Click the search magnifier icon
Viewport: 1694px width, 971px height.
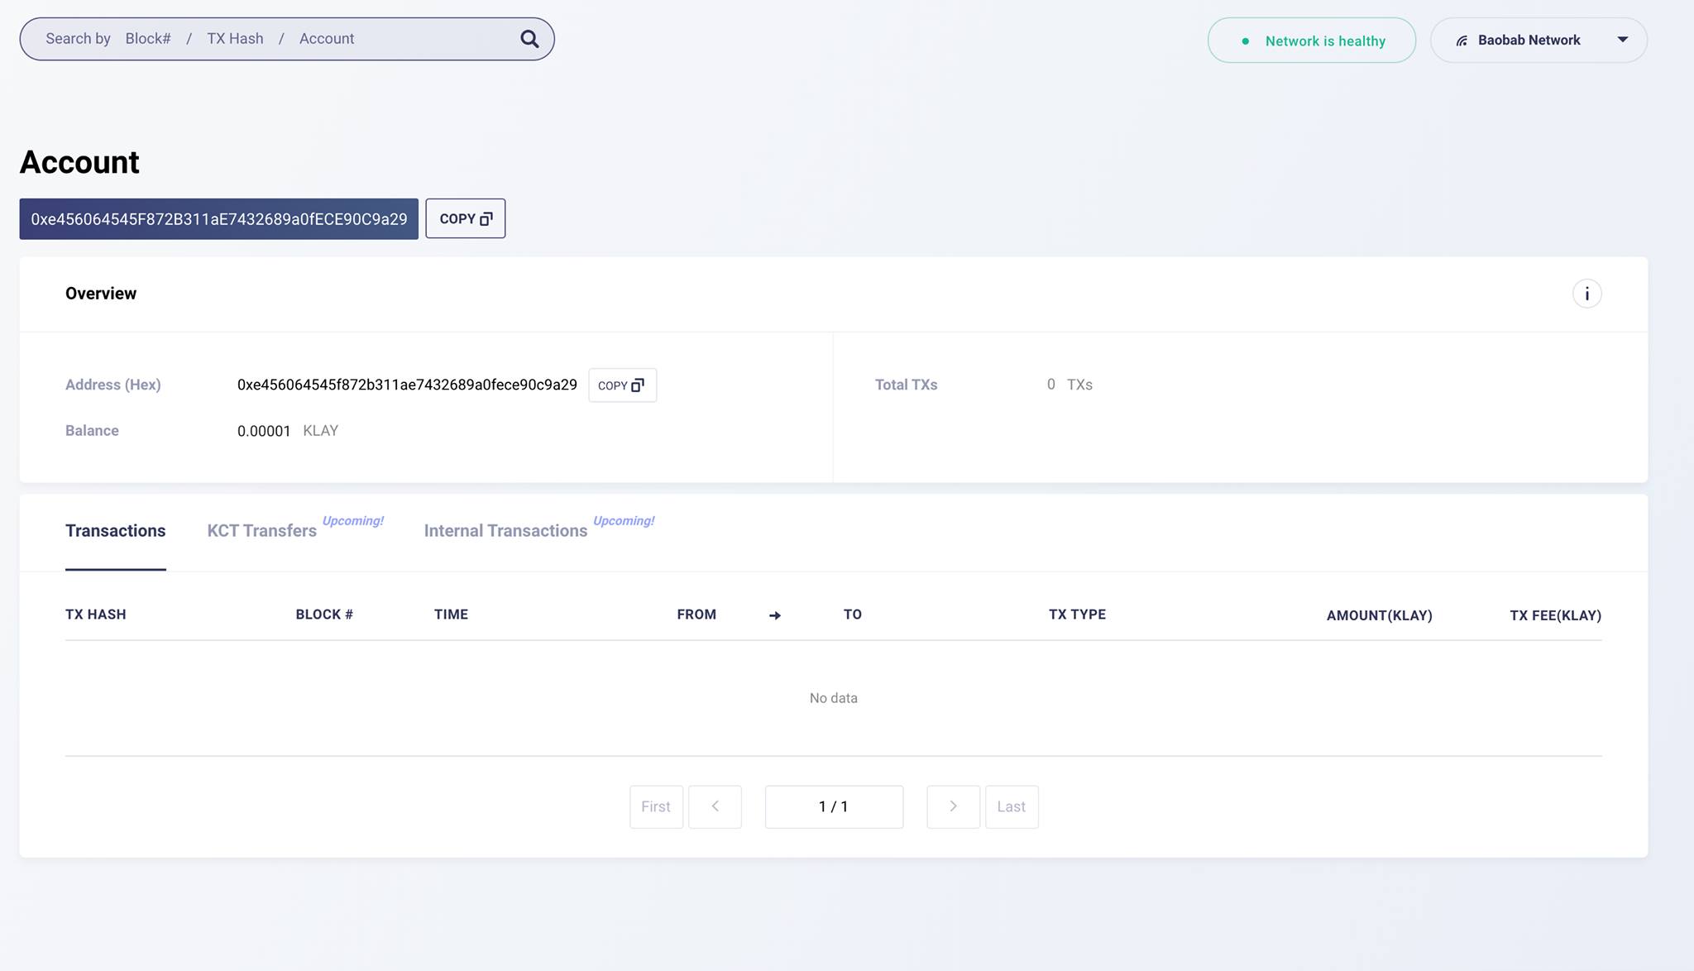(529, 39)
